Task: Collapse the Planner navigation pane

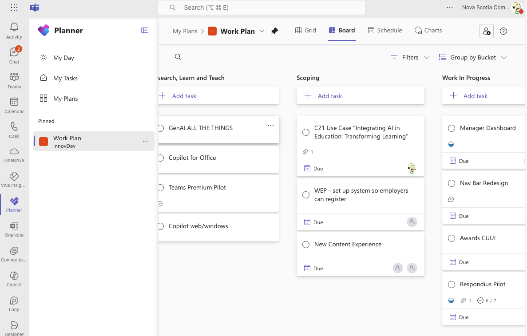Action: (x=145, y=30)
